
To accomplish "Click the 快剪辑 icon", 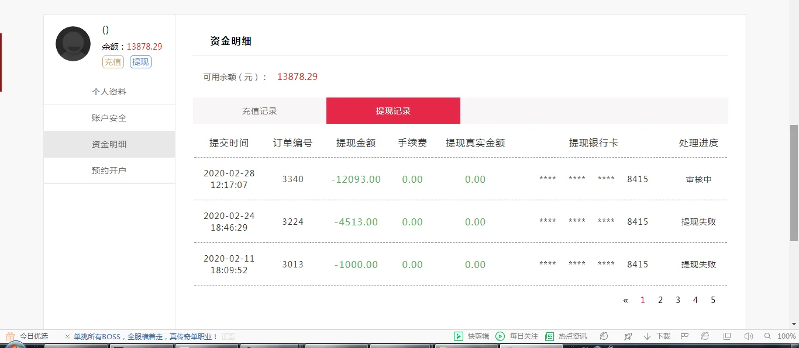I will pyautogui.click(x=459, y=336).
